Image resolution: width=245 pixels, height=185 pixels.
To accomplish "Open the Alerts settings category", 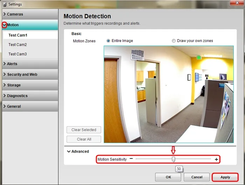I will 30,64.
